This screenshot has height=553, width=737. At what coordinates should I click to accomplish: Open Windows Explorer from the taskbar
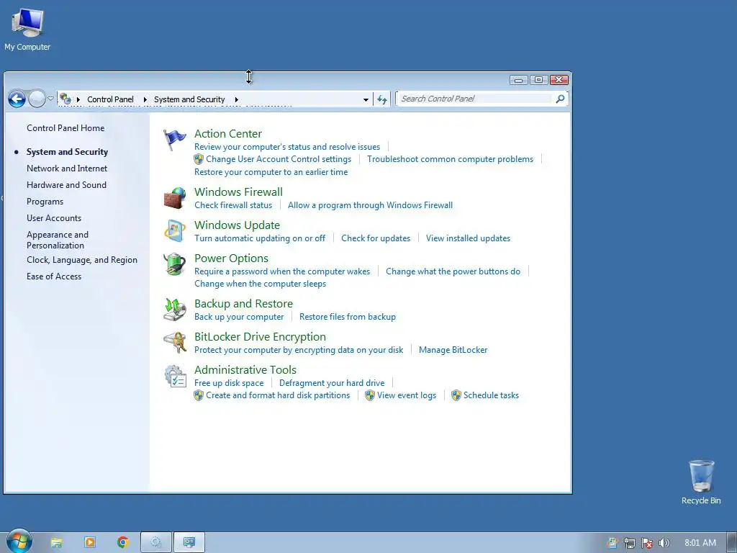[x=56, y=543]
